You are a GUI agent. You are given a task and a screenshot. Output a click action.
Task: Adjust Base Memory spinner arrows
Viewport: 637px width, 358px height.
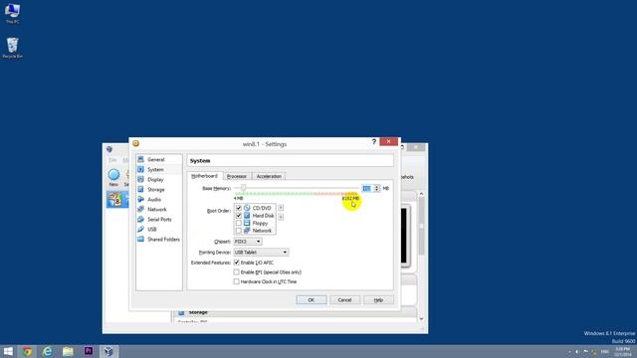377,188
